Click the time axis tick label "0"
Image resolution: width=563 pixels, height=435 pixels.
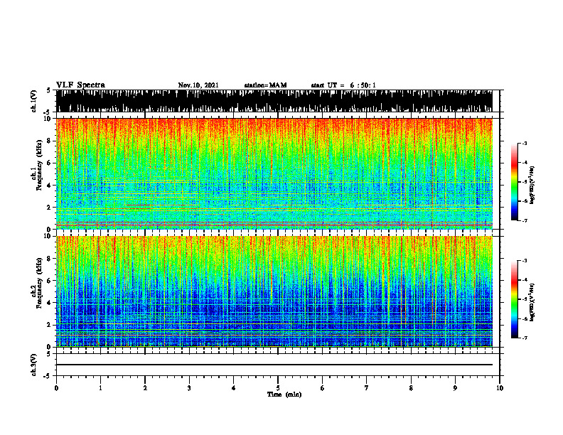point(56,388)
